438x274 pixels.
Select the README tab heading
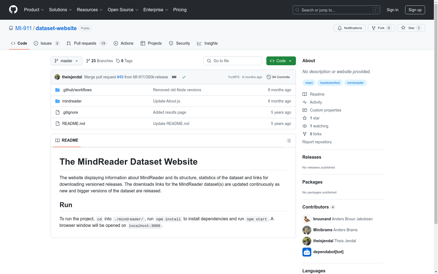click(67, 140)
